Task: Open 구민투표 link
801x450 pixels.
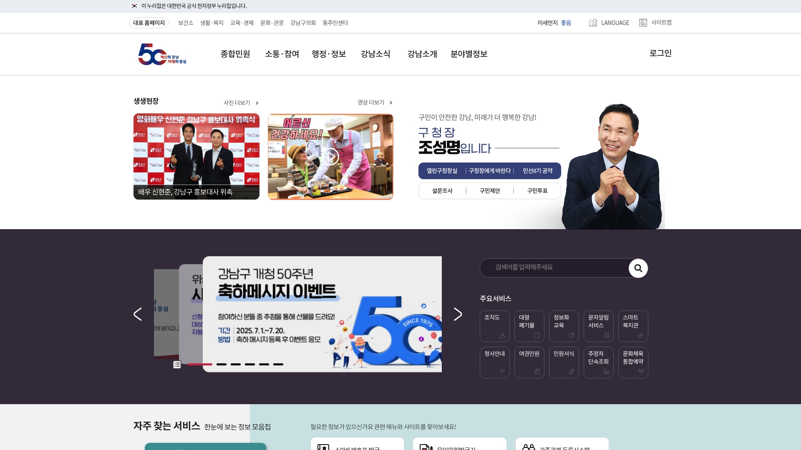Action: pyautogui.click(x=537, y=191)
